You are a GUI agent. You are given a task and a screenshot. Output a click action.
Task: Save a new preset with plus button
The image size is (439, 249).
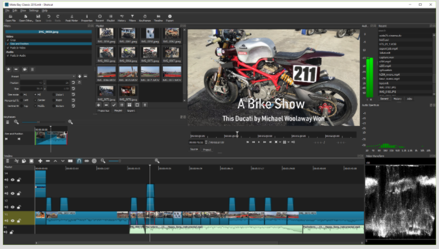coord(80,76)
